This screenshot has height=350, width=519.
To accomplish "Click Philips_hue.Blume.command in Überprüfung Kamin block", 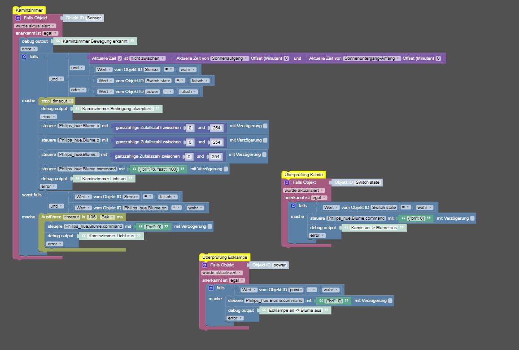I will (x=356, y=218).
